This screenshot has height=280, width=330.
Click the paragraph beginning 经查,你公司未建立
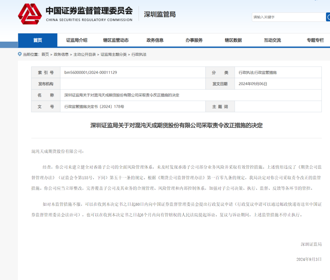click(x=176, y=178)
